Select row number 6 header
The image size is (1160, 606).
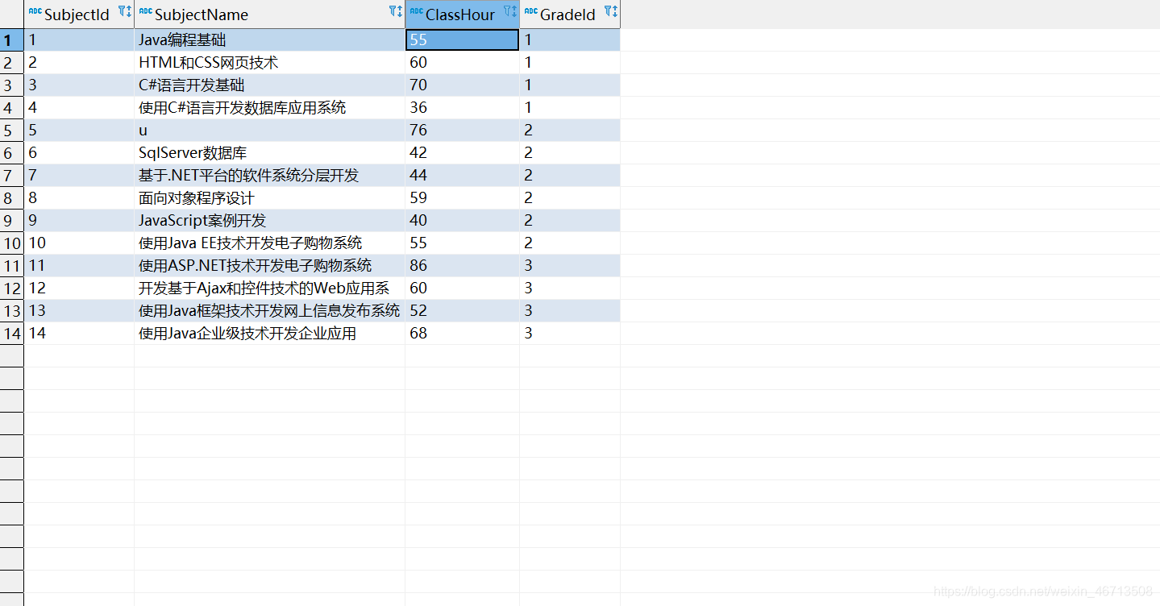[11, 152]
